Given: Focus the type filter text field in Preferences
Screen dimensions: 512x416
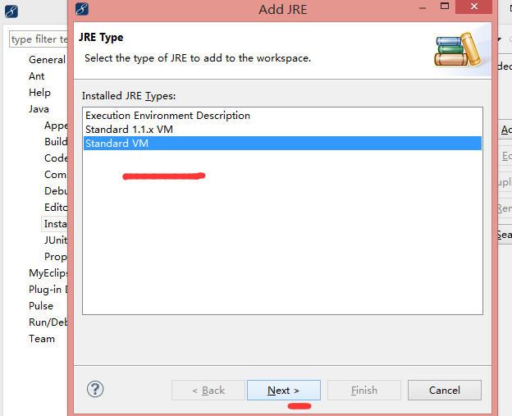Looking at the screenshot, I should (39, 39).
